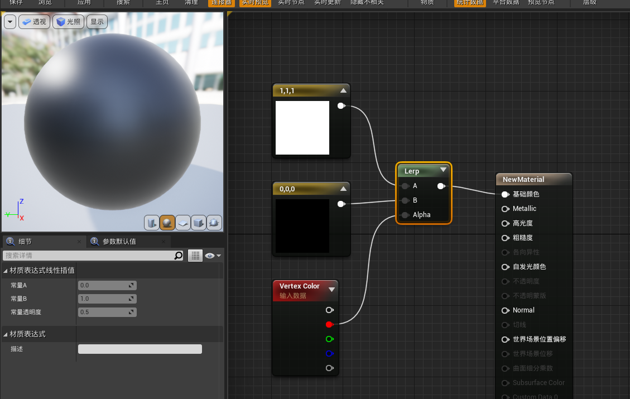This screenshot has width=630, height=399.
Task: Click the 搜索 toolbar button
Action: click(123, 2)
